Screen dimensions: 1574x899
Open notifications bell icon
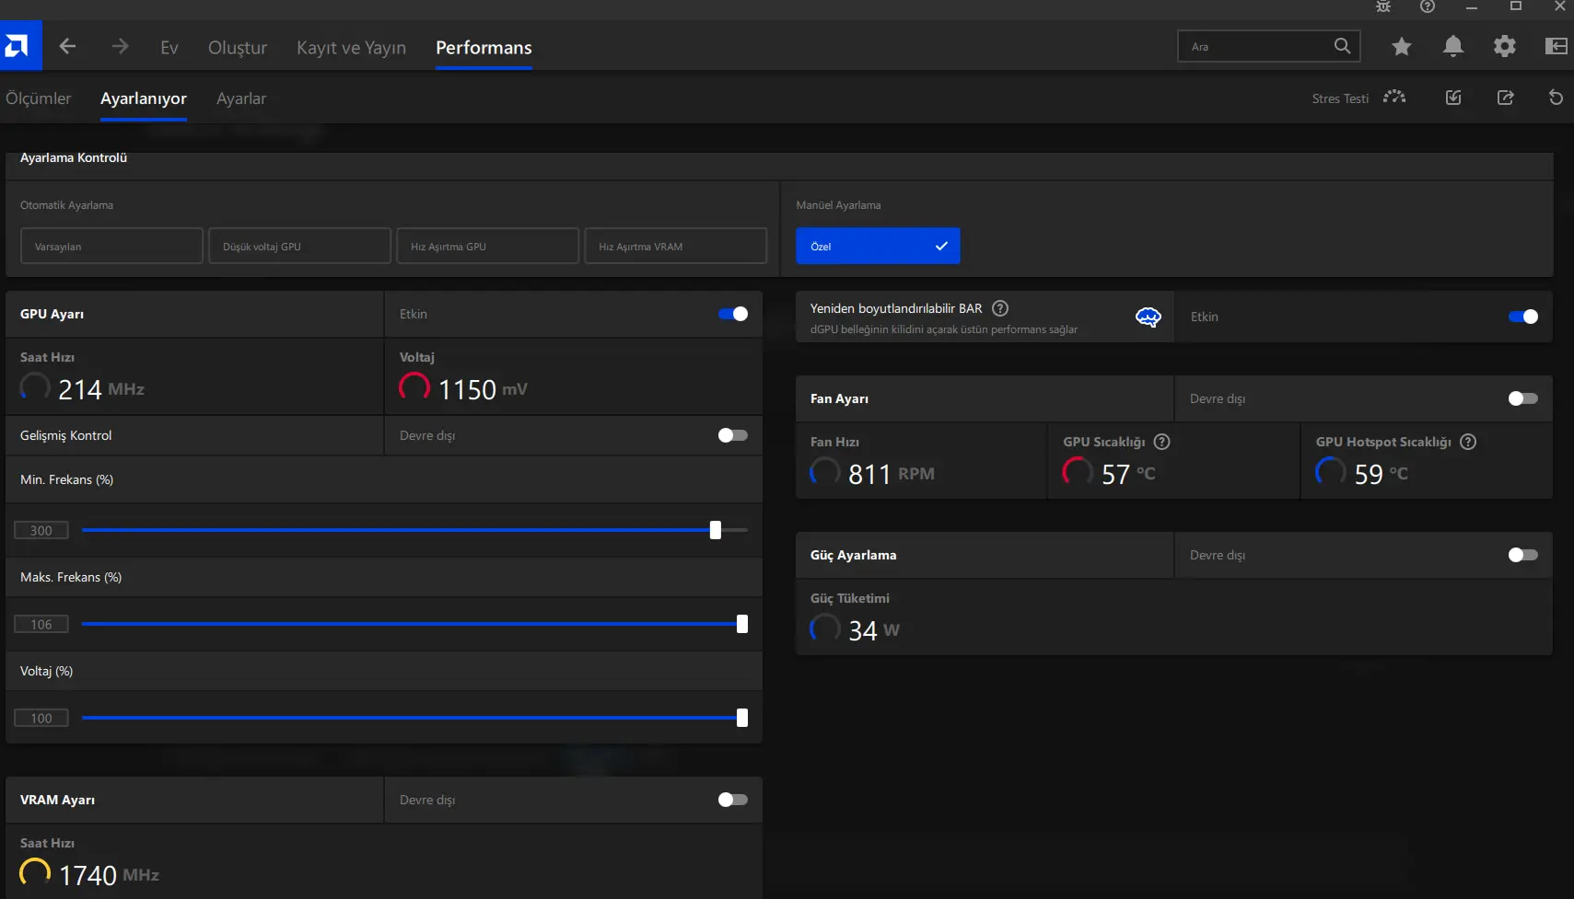tap(1452, 46)
